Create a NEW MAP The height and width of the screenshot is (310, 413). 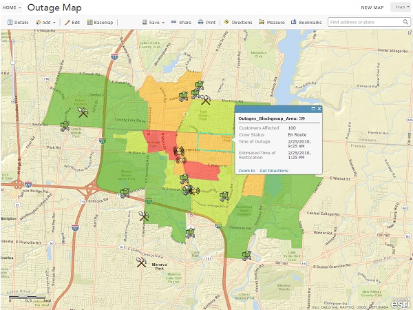click(x=372, y=8)
